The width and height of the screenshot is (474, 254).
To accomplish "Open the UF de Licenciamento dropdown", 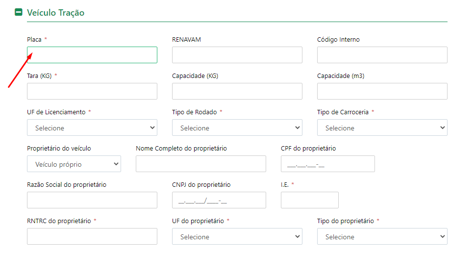I will coord(92,127).
